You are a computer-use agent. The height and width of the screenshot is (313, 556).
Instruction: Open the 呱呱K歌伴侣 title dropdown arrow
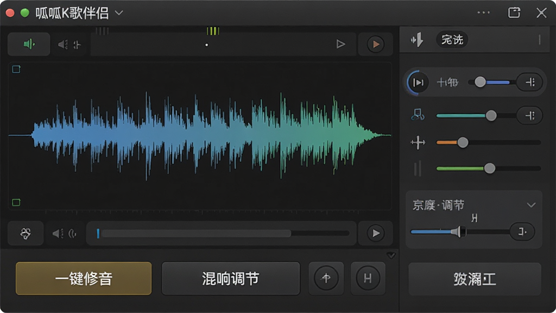[x=119, y=13]
